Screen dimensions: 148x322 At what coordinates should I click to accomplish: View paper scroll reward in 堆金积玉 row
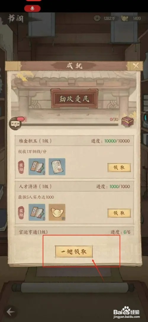tap(57, 167)
